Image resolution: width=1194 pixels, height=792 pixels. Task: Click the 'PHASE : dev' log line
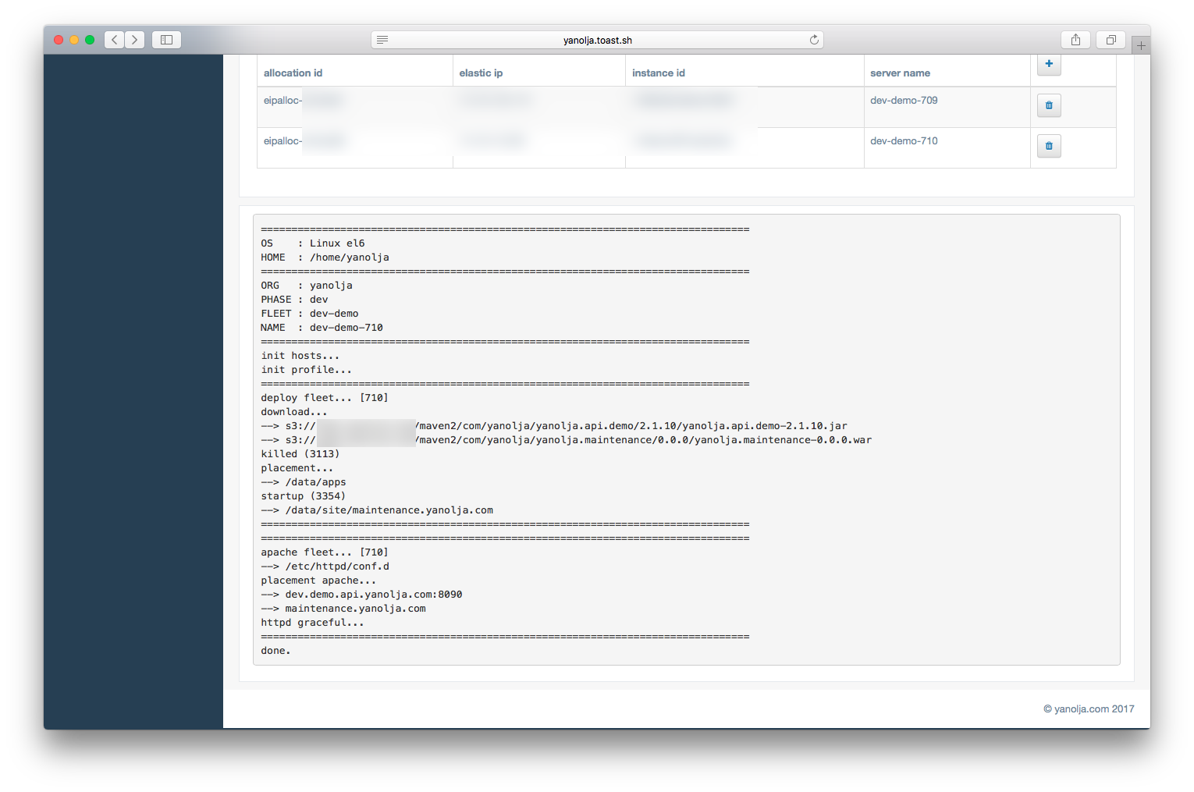294,300
